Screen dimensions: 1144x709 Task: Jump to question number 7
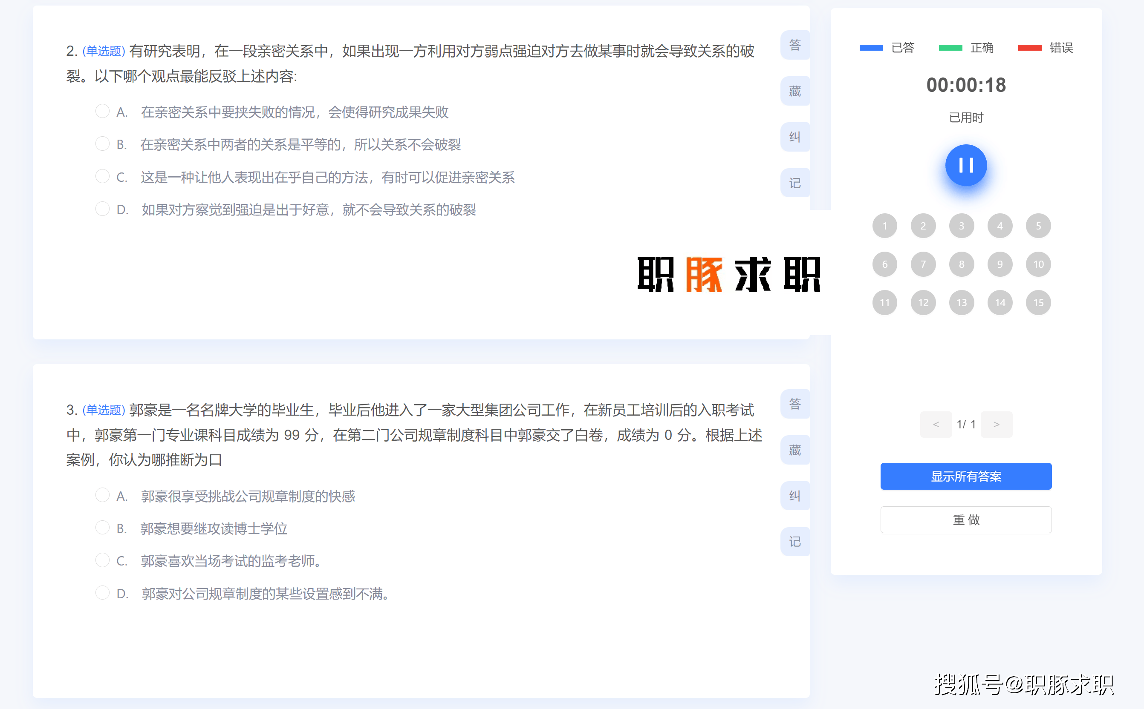point(923,264)
